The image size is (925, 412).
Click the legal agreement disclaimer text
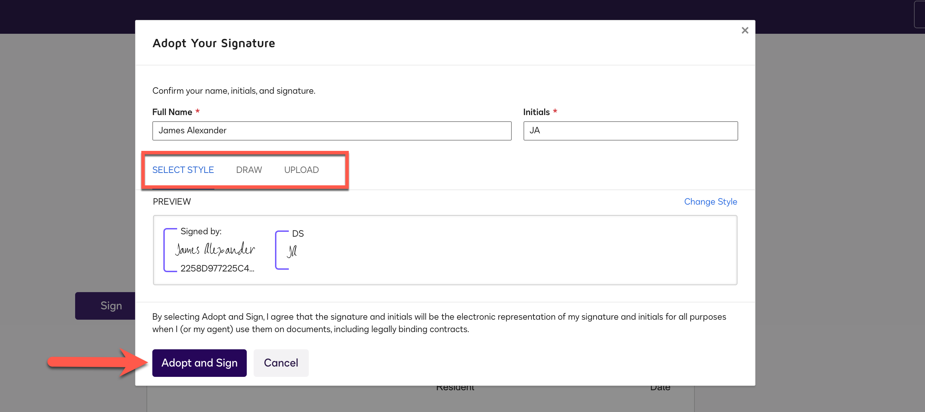(438, 323)
